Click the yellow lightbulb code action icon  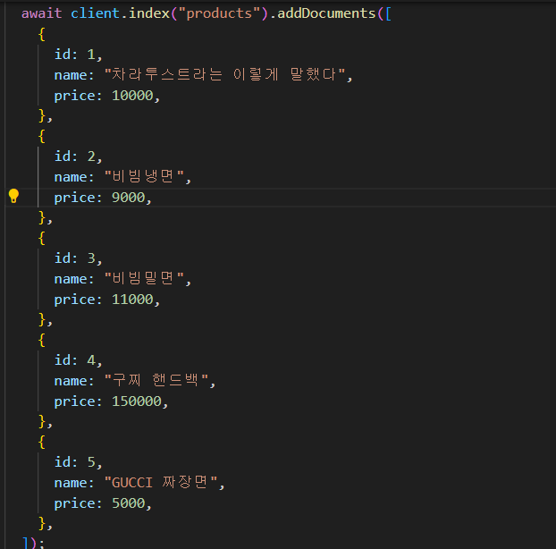[13, 197]
